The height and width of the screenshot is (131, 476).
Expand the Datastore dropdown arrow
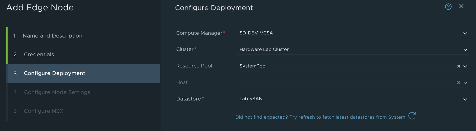click(x=465, y=99)
